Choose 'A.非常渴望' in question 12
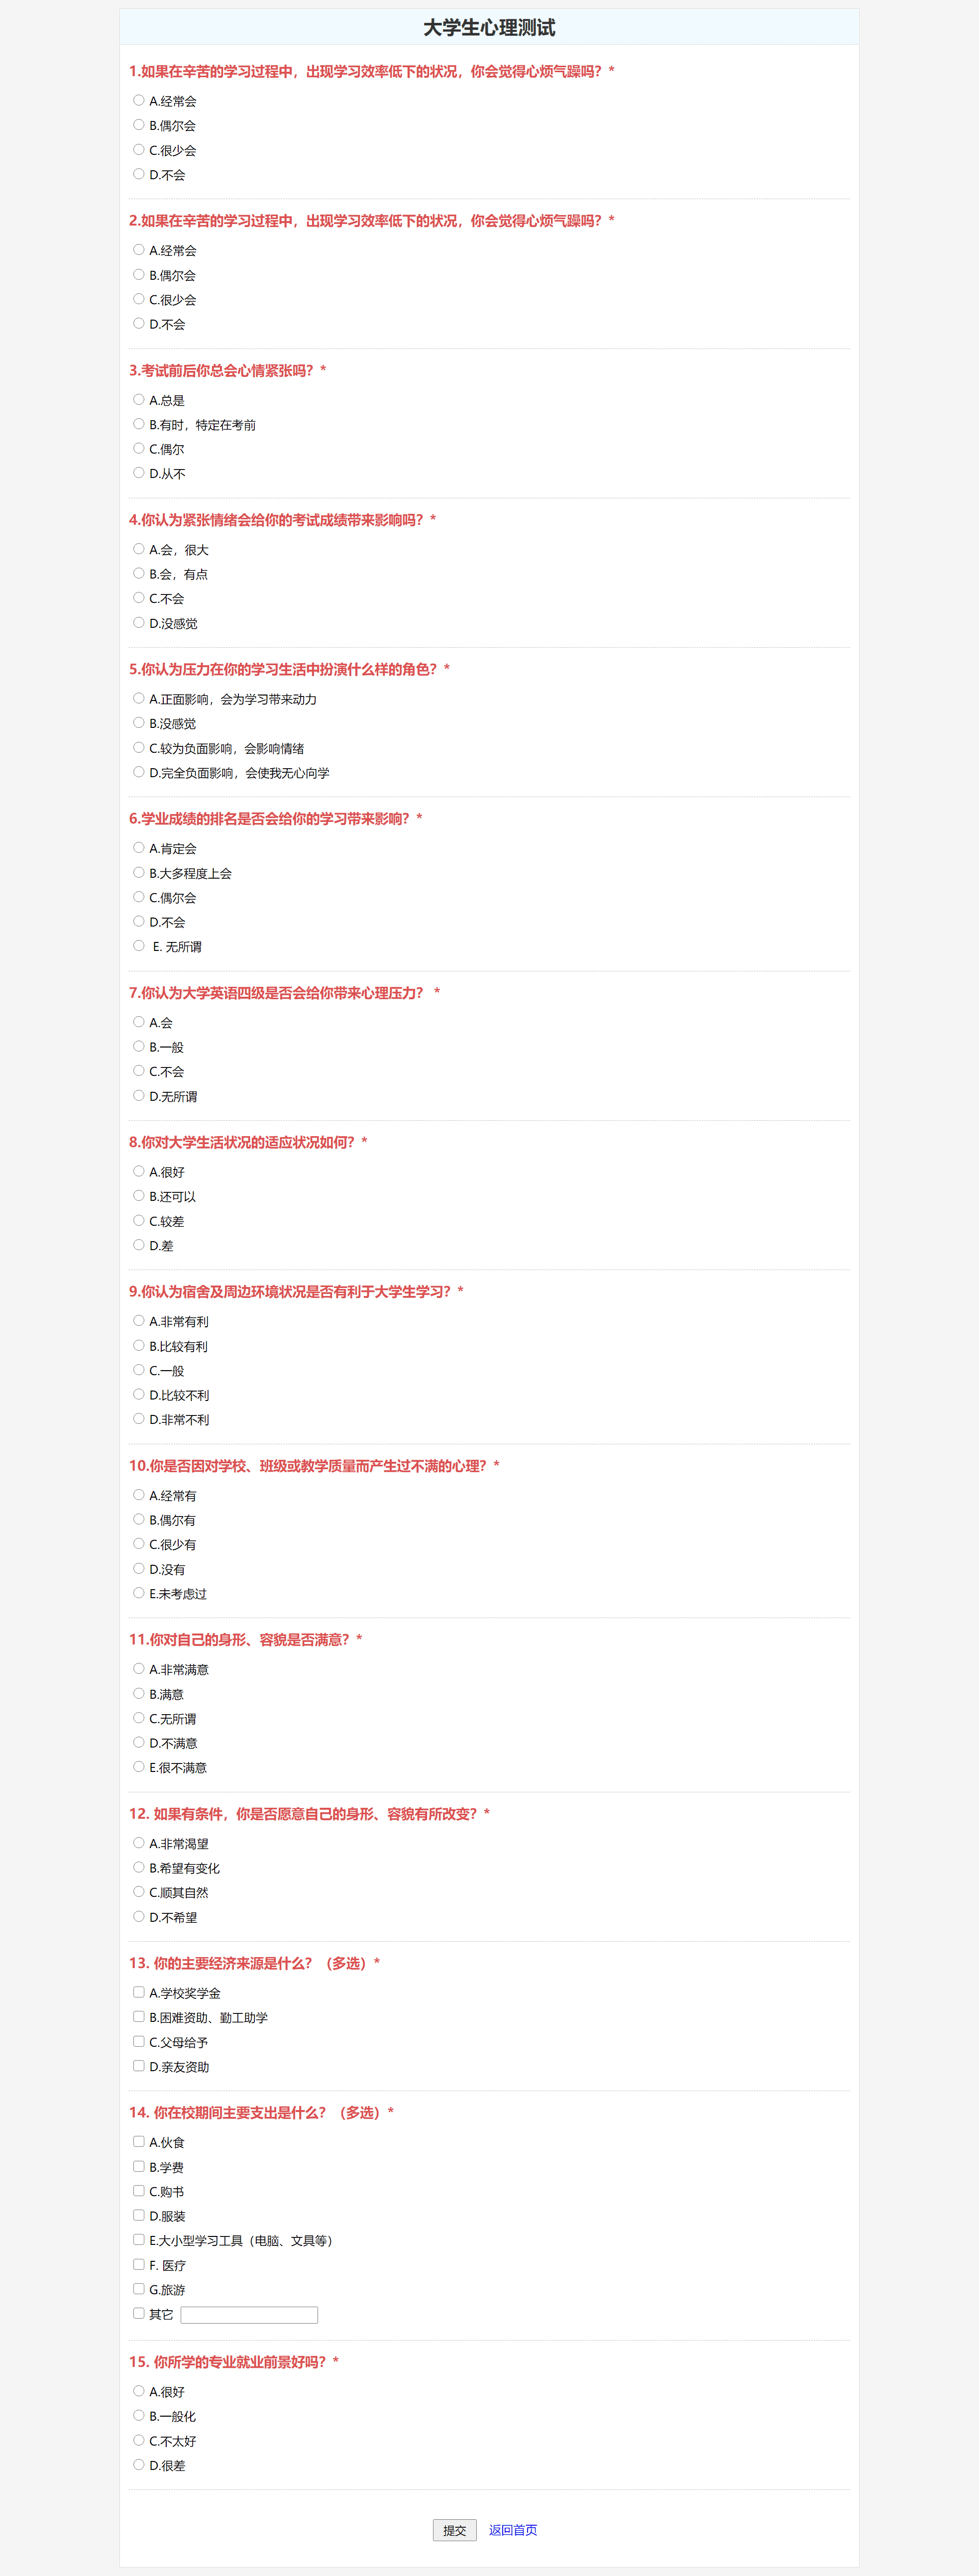The height and width of the screenshot is (2576, 979). [139, 1843]
